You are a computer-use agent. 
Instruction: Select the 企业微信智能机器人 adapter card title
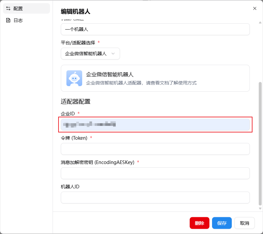(110, 74)
